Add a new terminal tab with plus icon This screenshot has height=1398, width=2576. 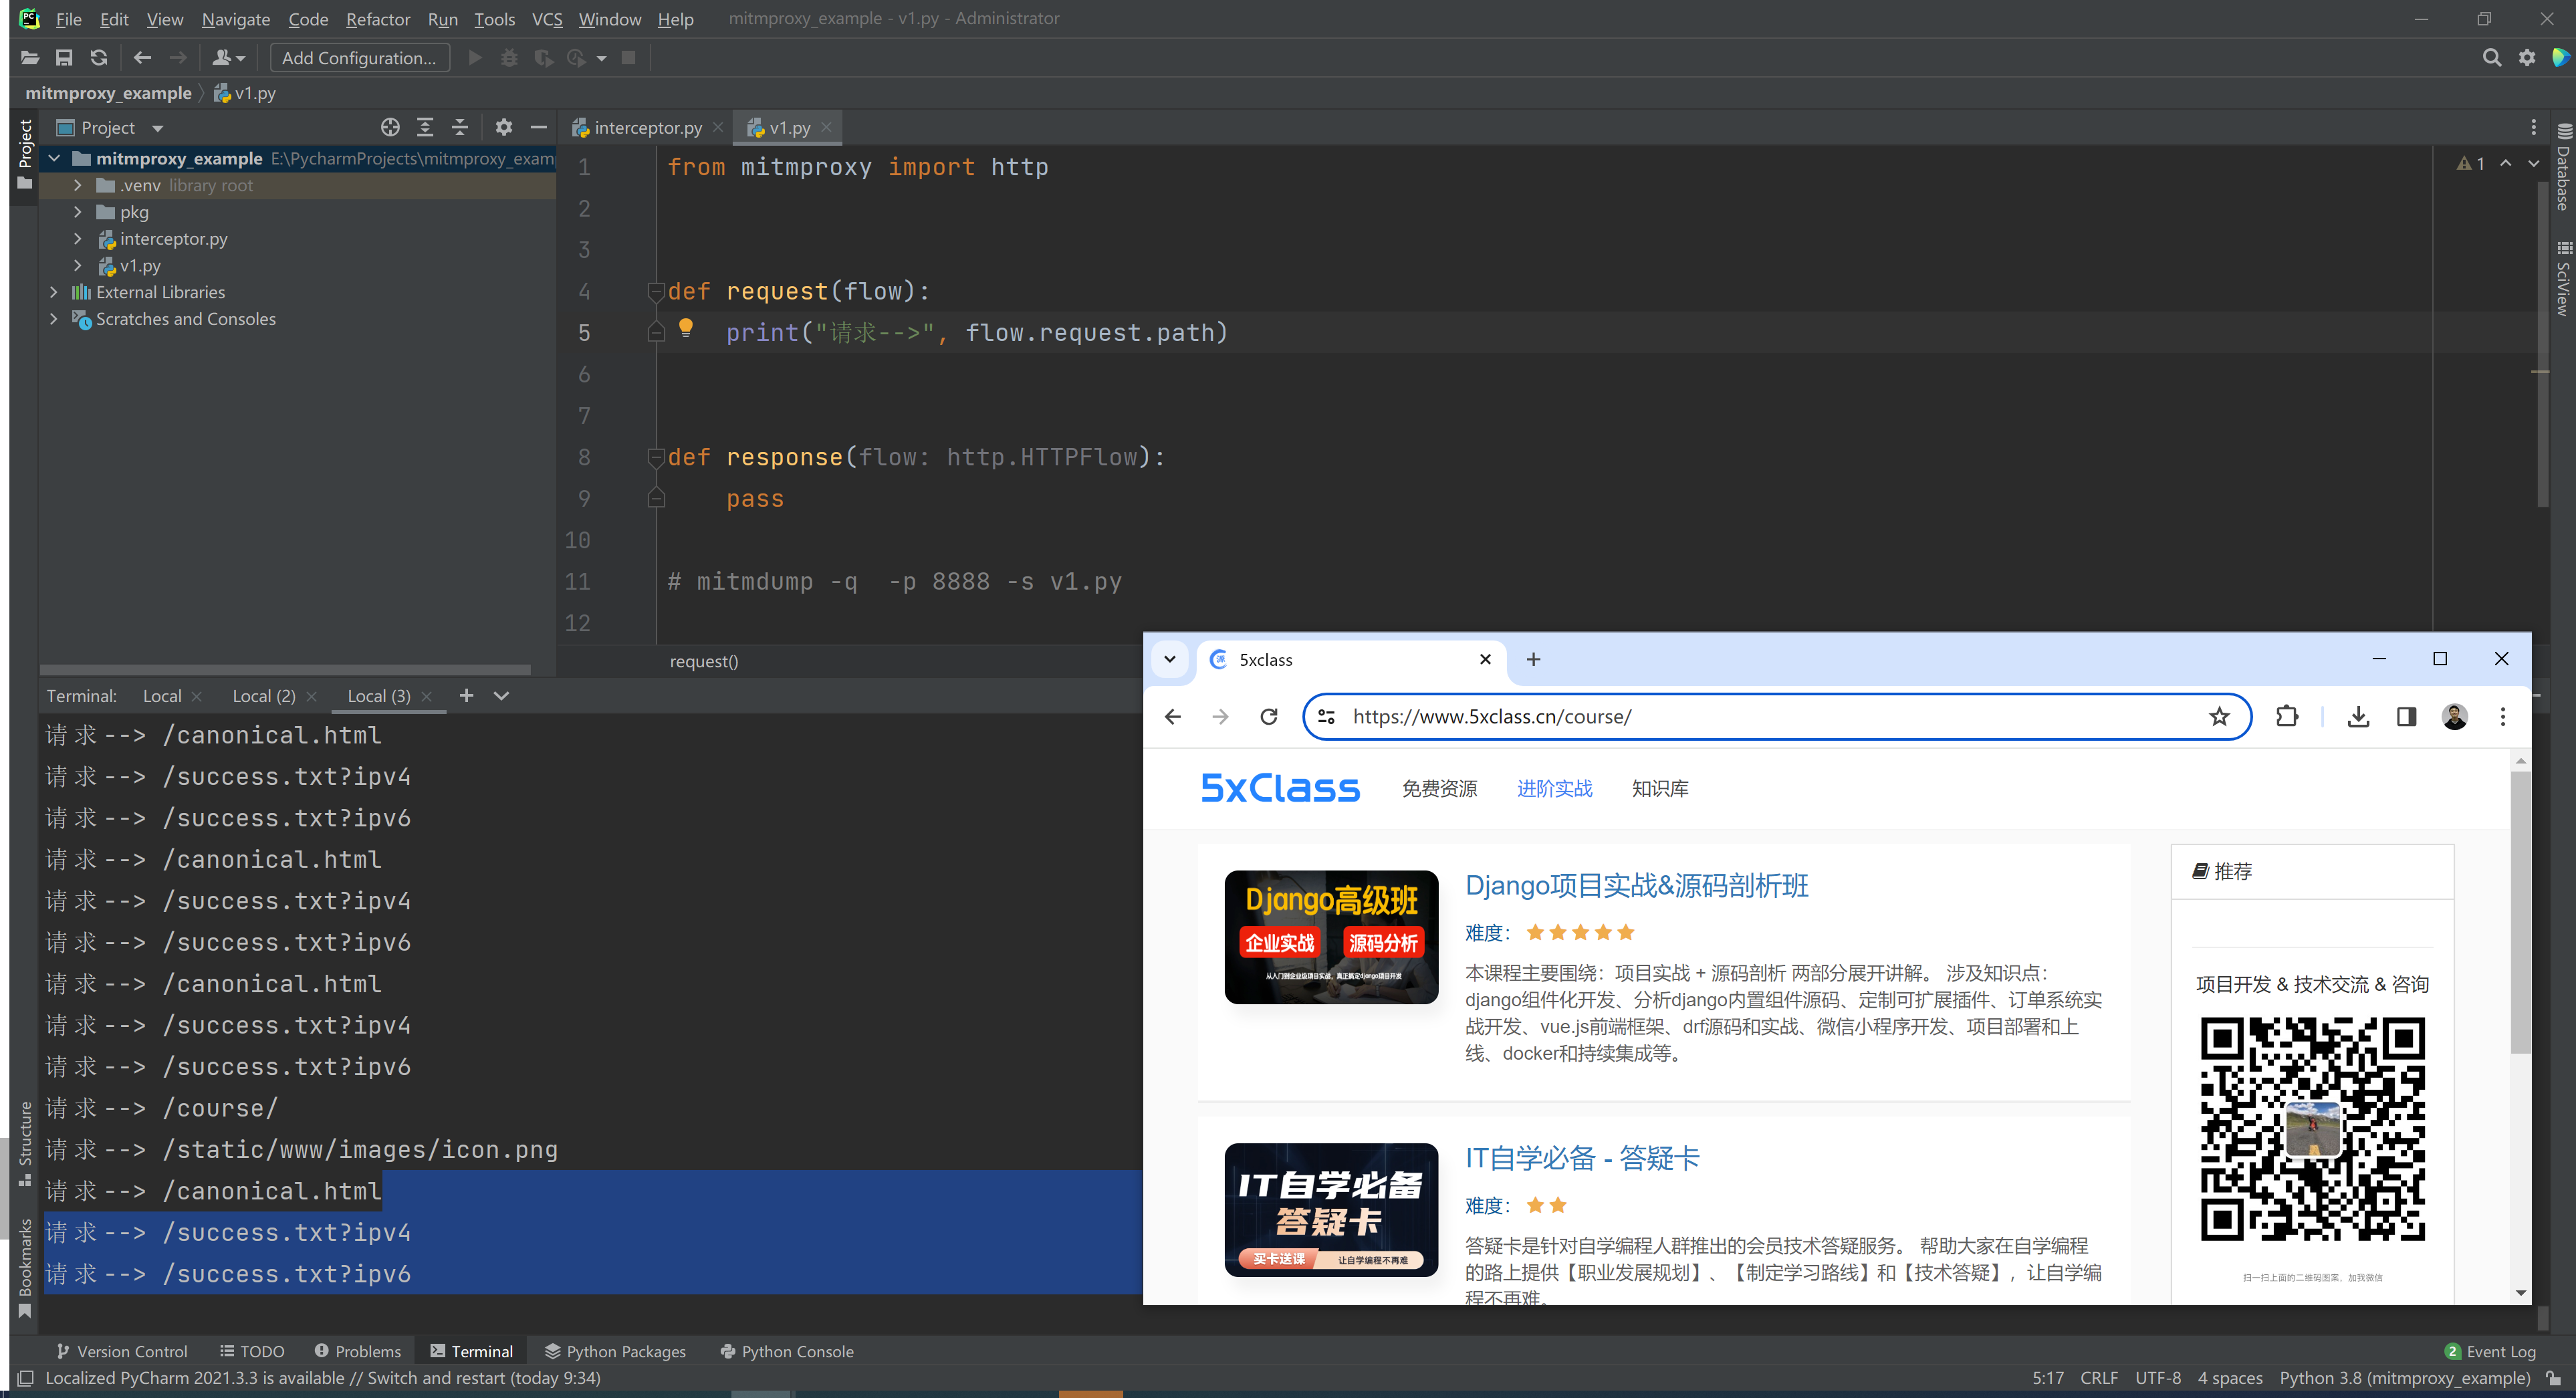point(466,695)
